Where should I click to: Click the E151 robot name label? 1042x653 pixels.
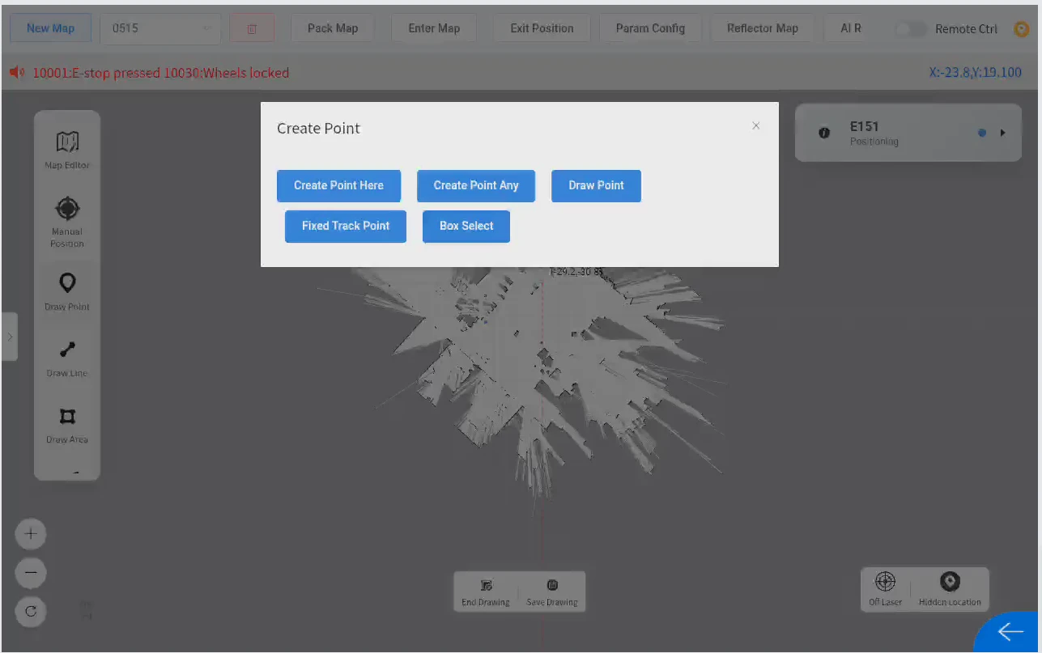864,126
